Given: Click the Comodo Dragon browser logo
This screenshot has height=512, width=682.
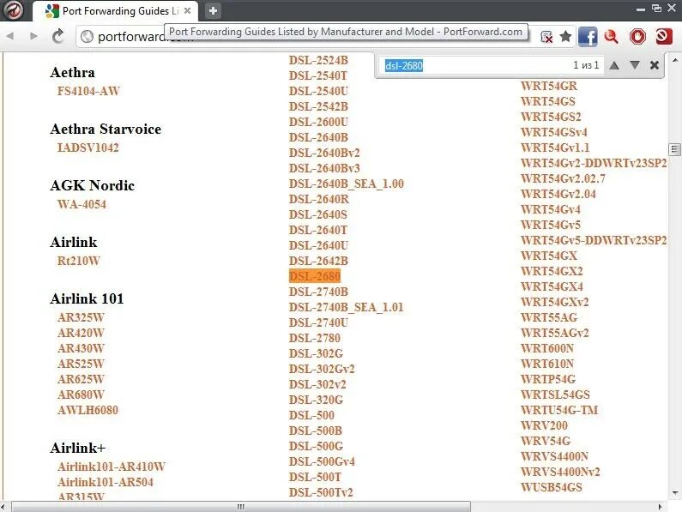Looking at the screenshot, I should 13,10.
